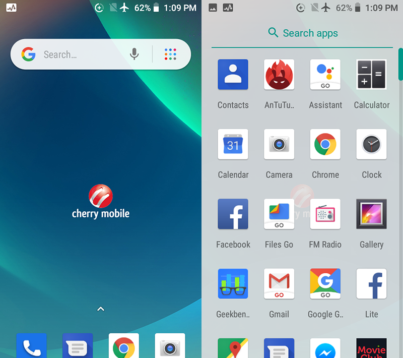Launch AnTuTu Benchmark app
Screen dimensions: 403x358
279,75
